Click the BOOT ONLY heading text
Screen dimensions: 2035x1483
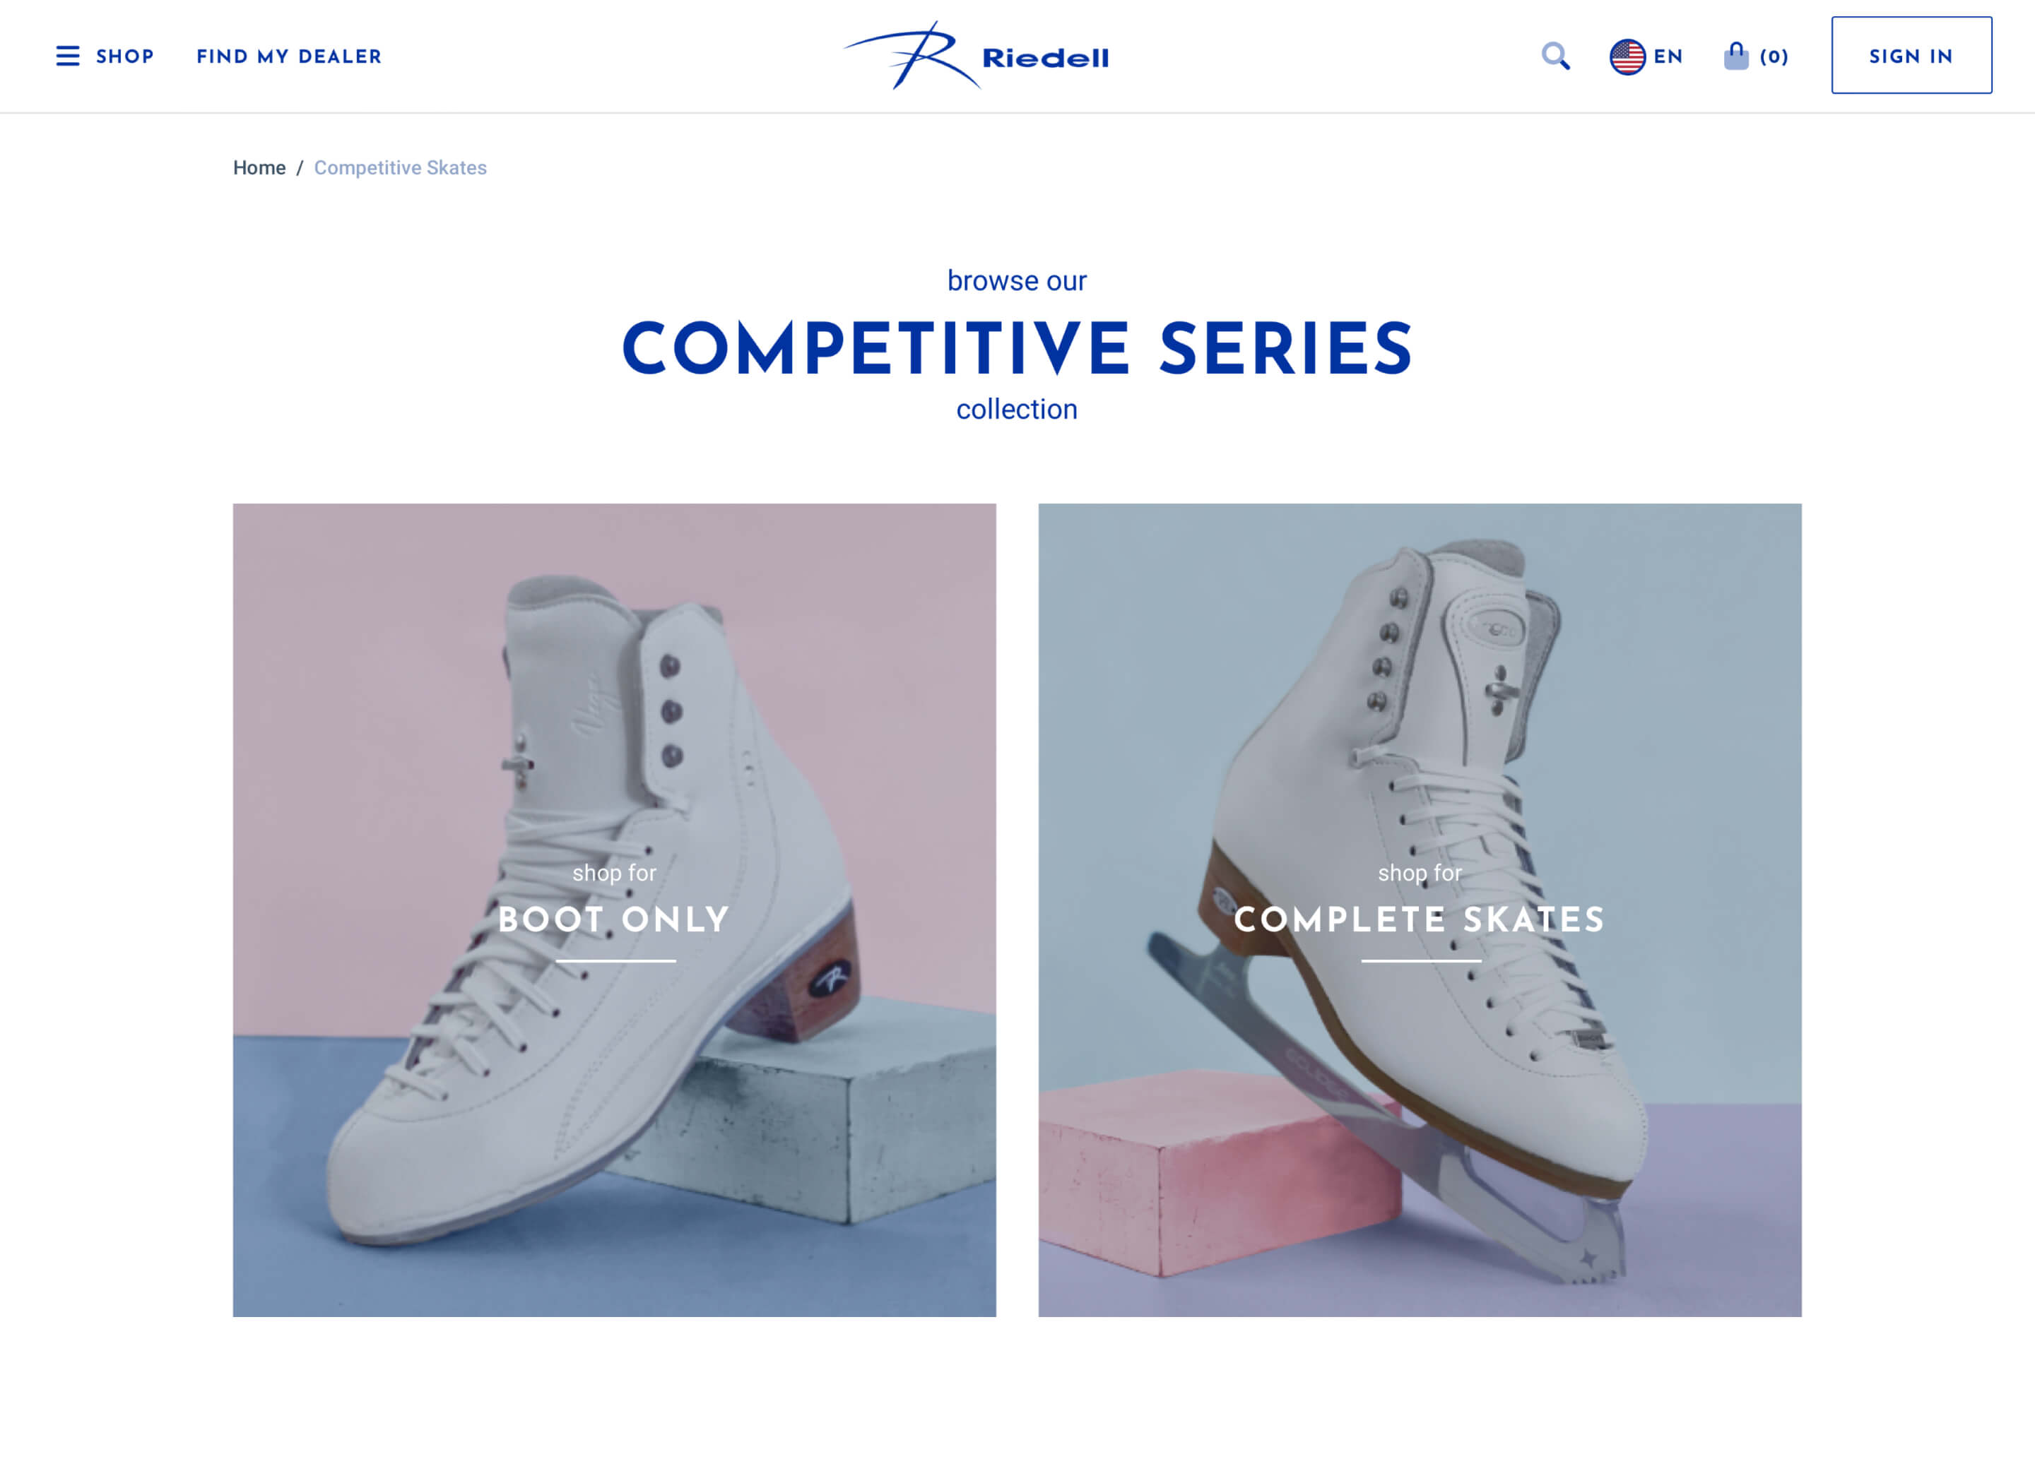614,919
